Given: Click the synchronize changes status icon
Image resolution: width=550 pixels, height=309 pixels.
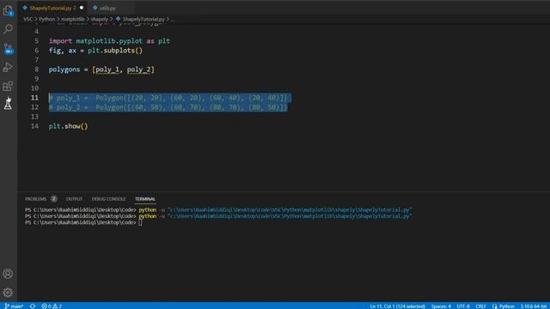Looking at the screenshot, I should pyautogui.click(x=33, y=306).
